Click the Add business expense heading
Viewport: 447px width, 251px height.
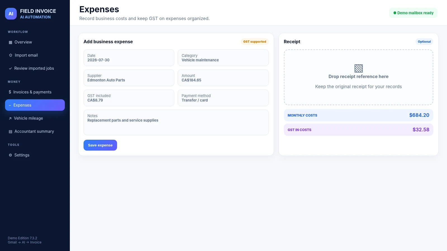tap(108, 42)
